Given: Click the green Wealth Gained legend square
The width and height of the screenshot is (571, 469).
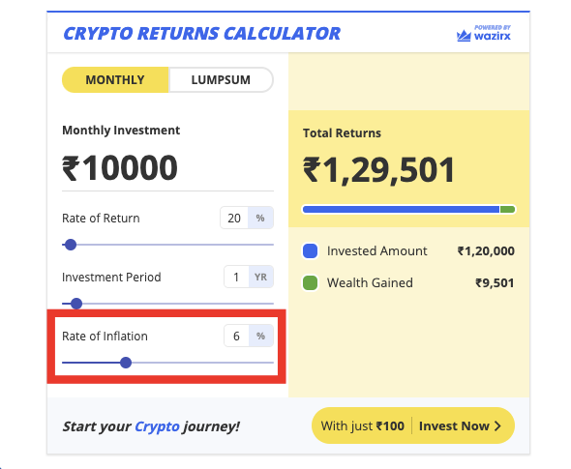Looking at the screenshot, I should coord(310,283).
